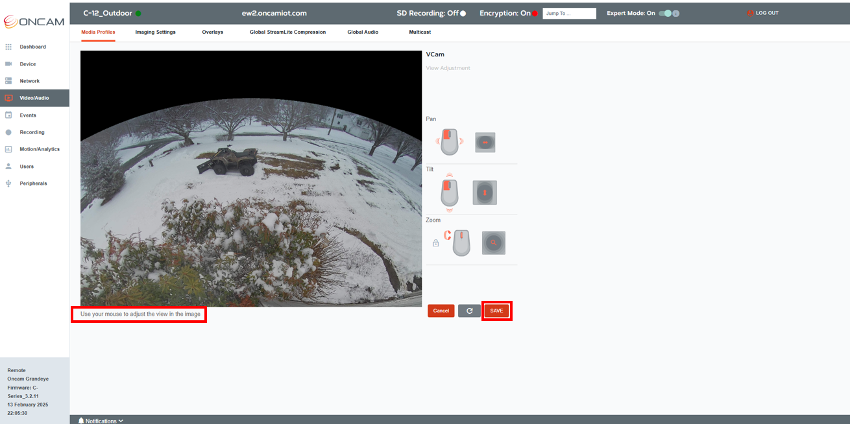
Task: Toggle the Expert Mode switch
Action: (665, 13)
